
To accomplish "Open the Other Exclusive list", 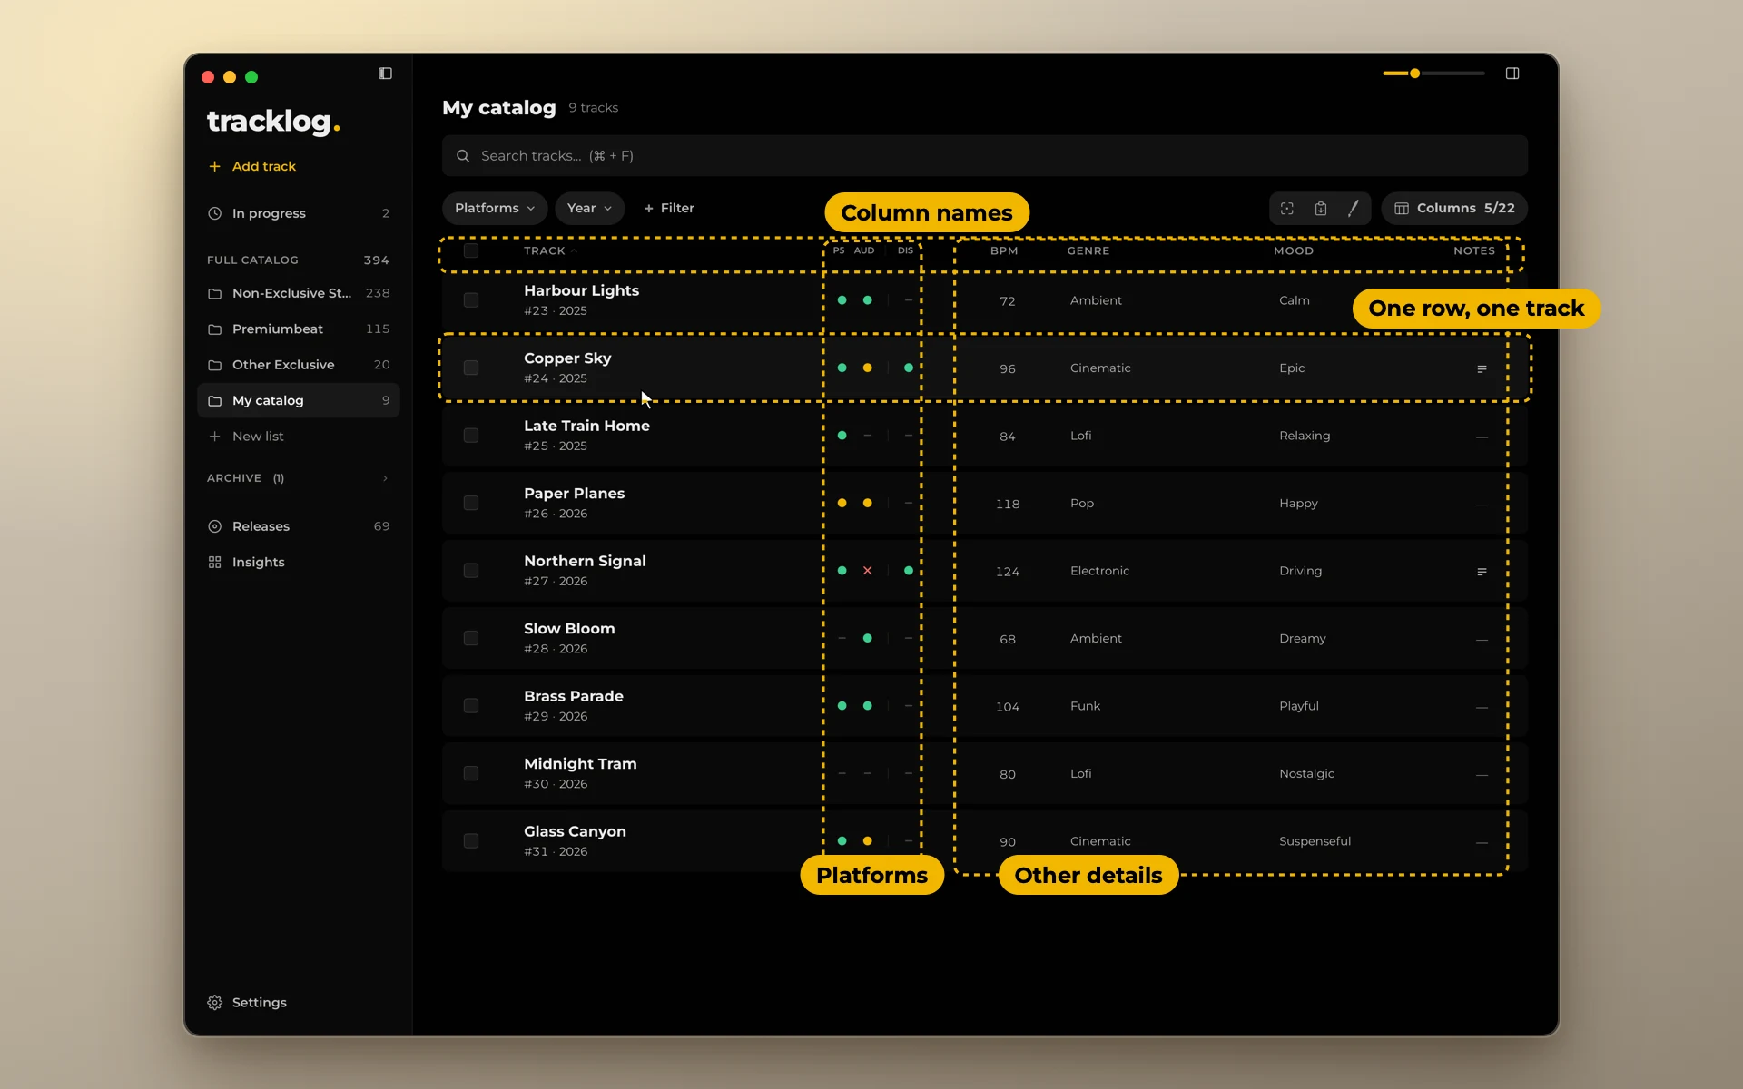I will click(x=299, y=365).
